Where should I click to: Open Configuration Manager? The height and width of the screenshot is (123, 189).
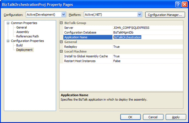(x=165, y=15)
